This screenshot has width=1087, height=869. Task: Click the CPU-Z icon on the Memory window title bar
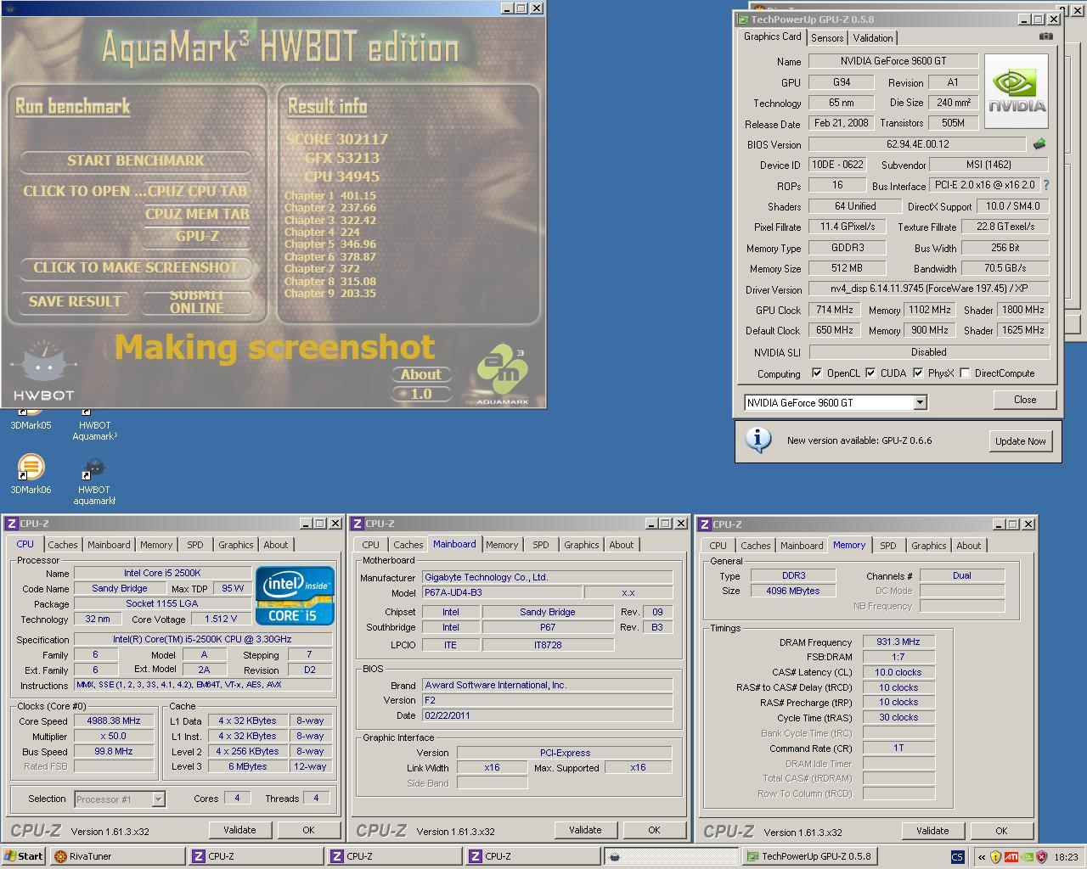[705, 524]
